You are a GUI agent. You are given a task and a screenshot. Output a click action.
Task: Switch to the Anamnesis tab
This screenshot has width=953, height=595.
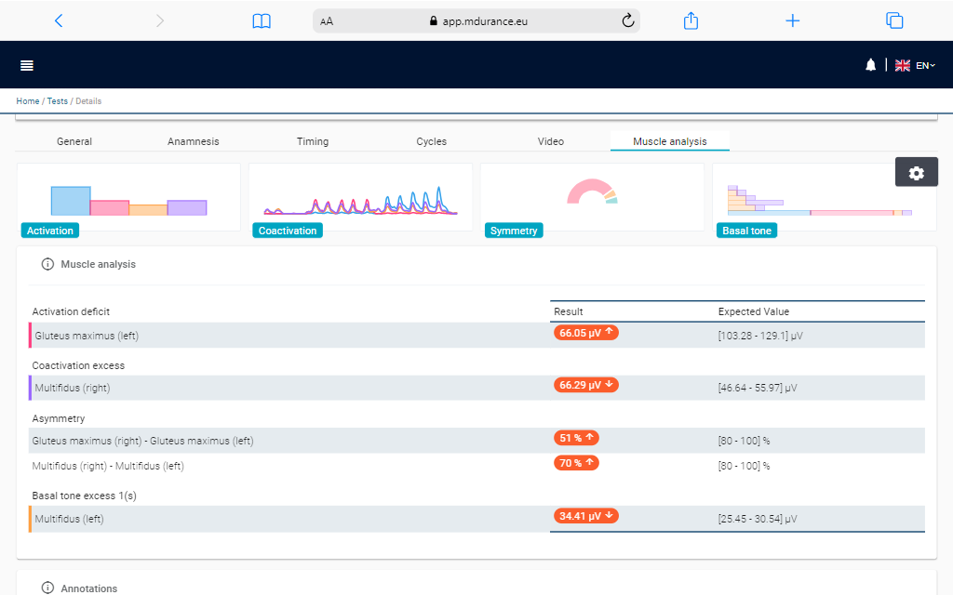194,141
